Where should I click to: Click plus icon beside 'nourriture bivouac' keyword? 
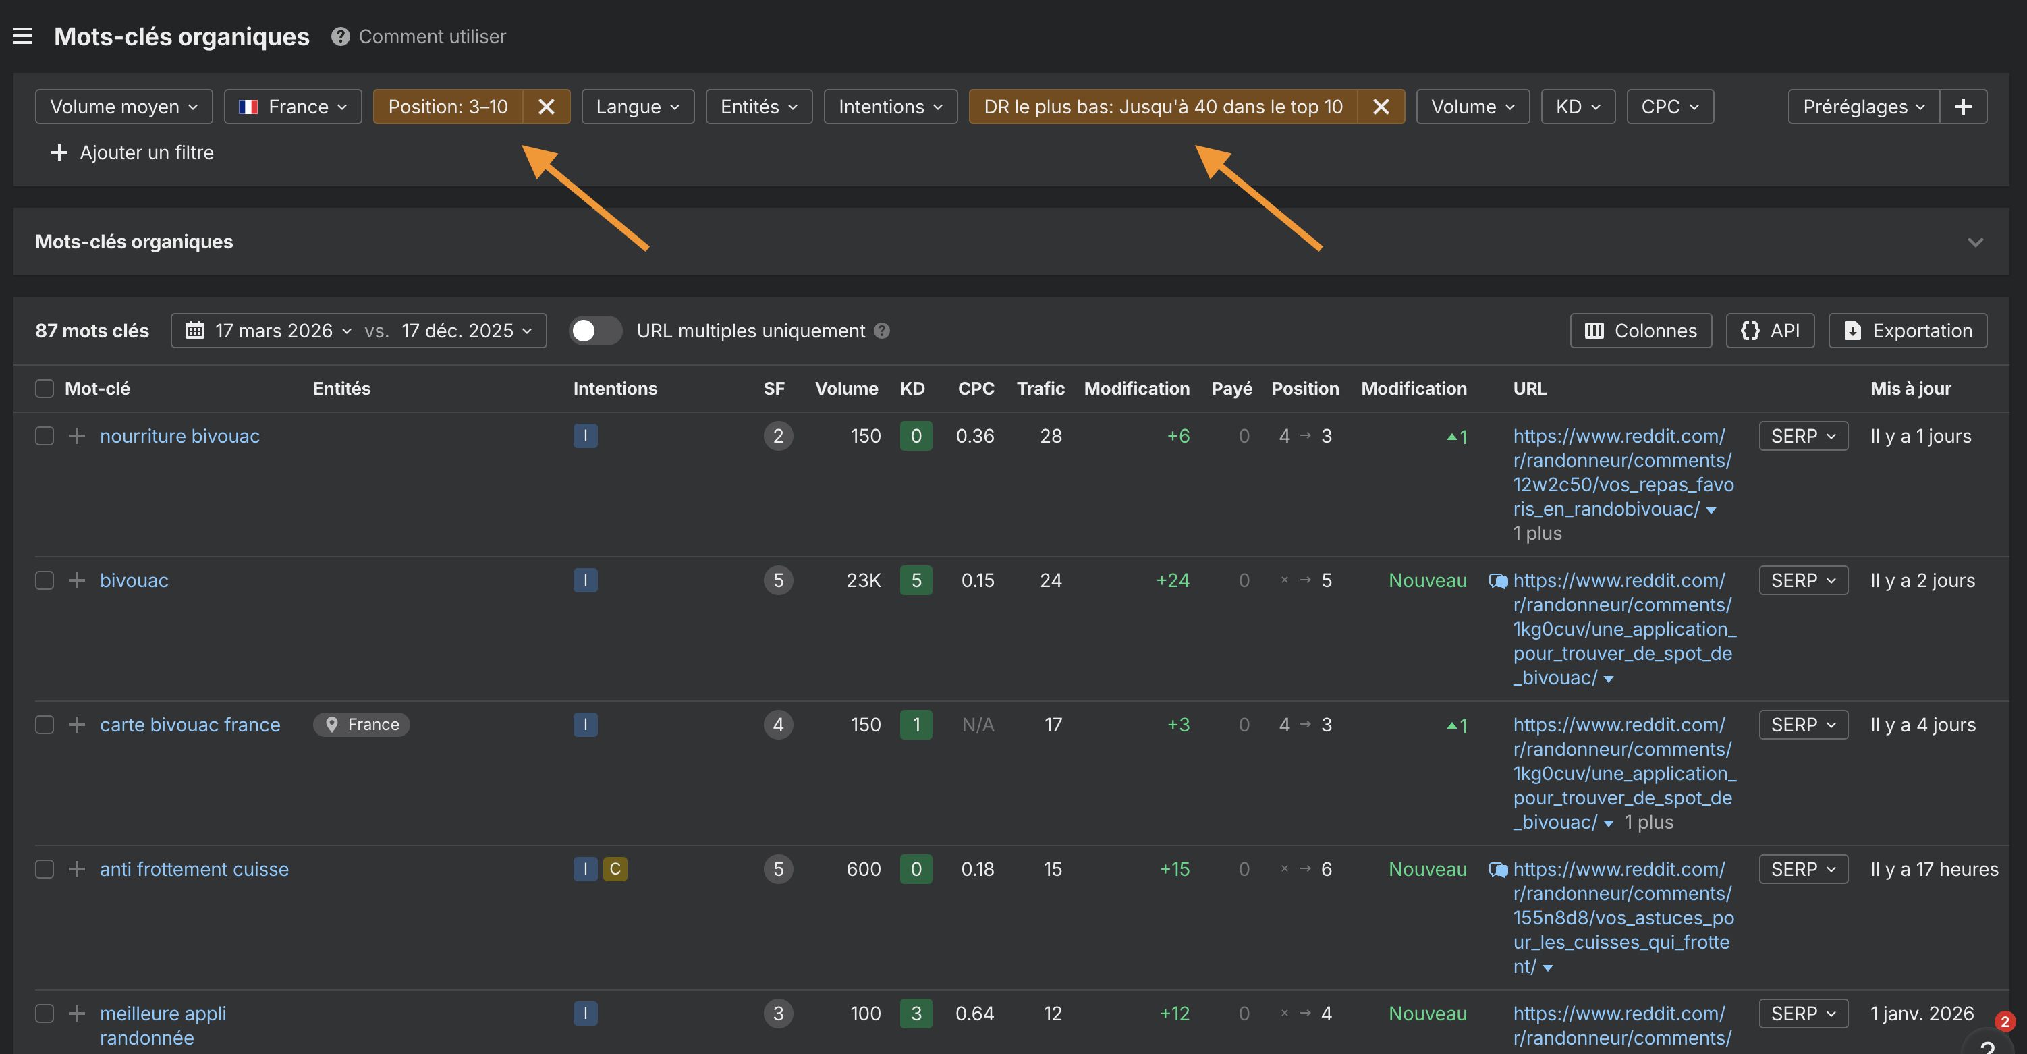[76, 436]
